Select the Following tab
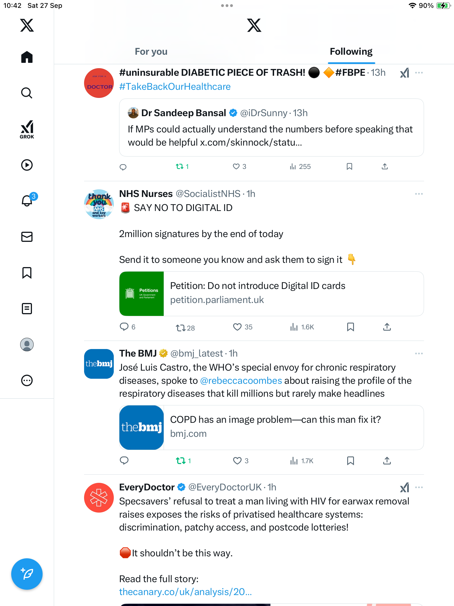 pos(351,52)
